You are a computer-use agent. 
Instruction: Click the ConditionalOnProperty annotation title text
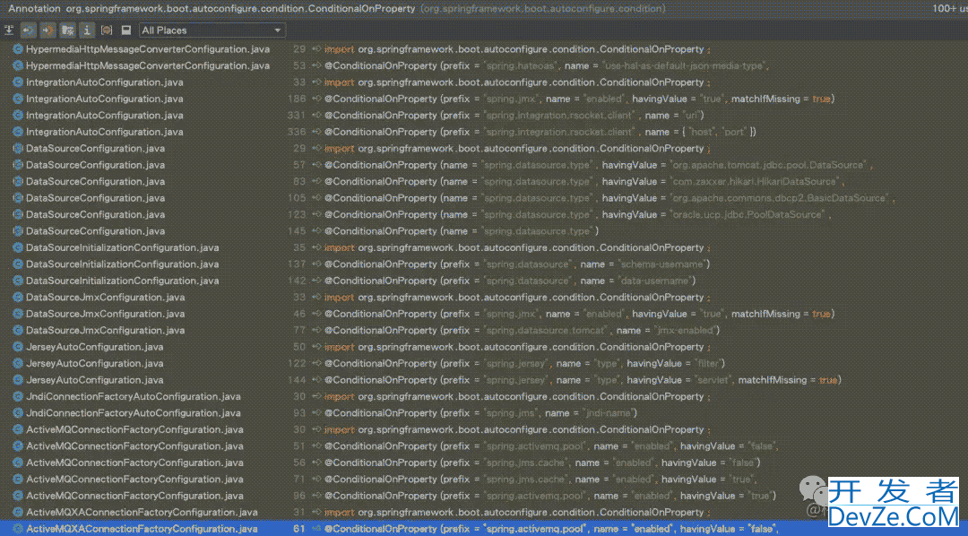click(x=212, y=9)
